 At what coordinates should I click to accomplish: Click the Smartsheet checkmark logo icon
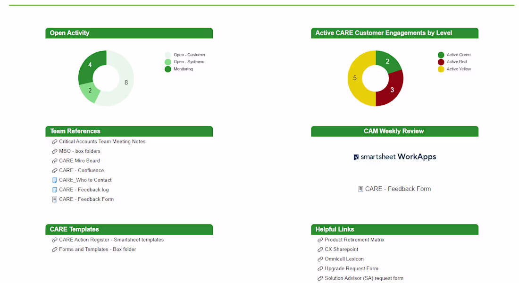pyautogui.click(x=356, y=157)
